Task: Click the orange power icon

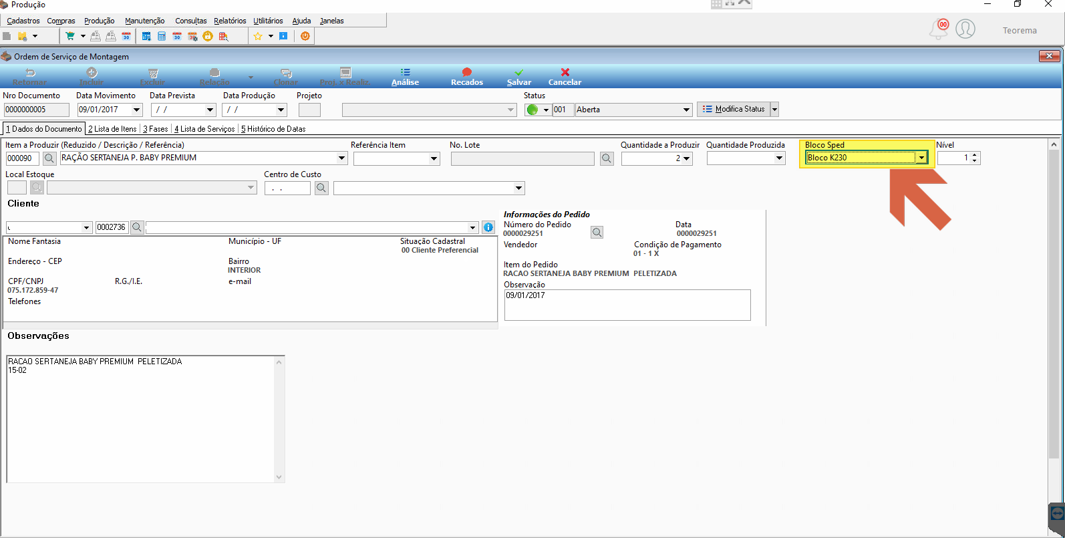Action: coord(305,36)
